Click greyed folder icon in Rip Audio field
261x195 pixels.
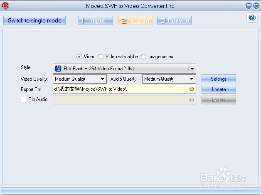click(192, 100)
